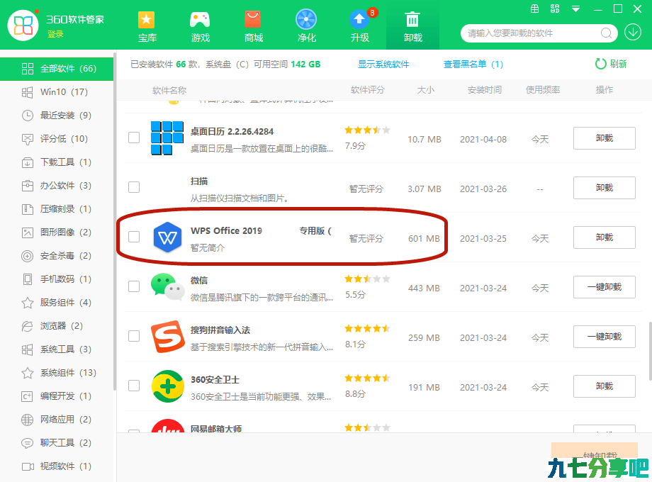The width and height of the screenshot is (652, 482).
Task: Open the download manager arrow icon
Action: pyautogui.click(x=633, y=33)
